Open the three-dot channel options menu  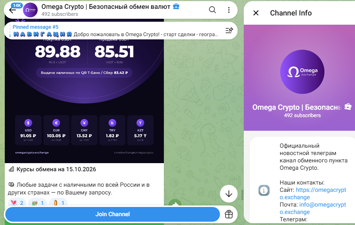pos(229,10)
